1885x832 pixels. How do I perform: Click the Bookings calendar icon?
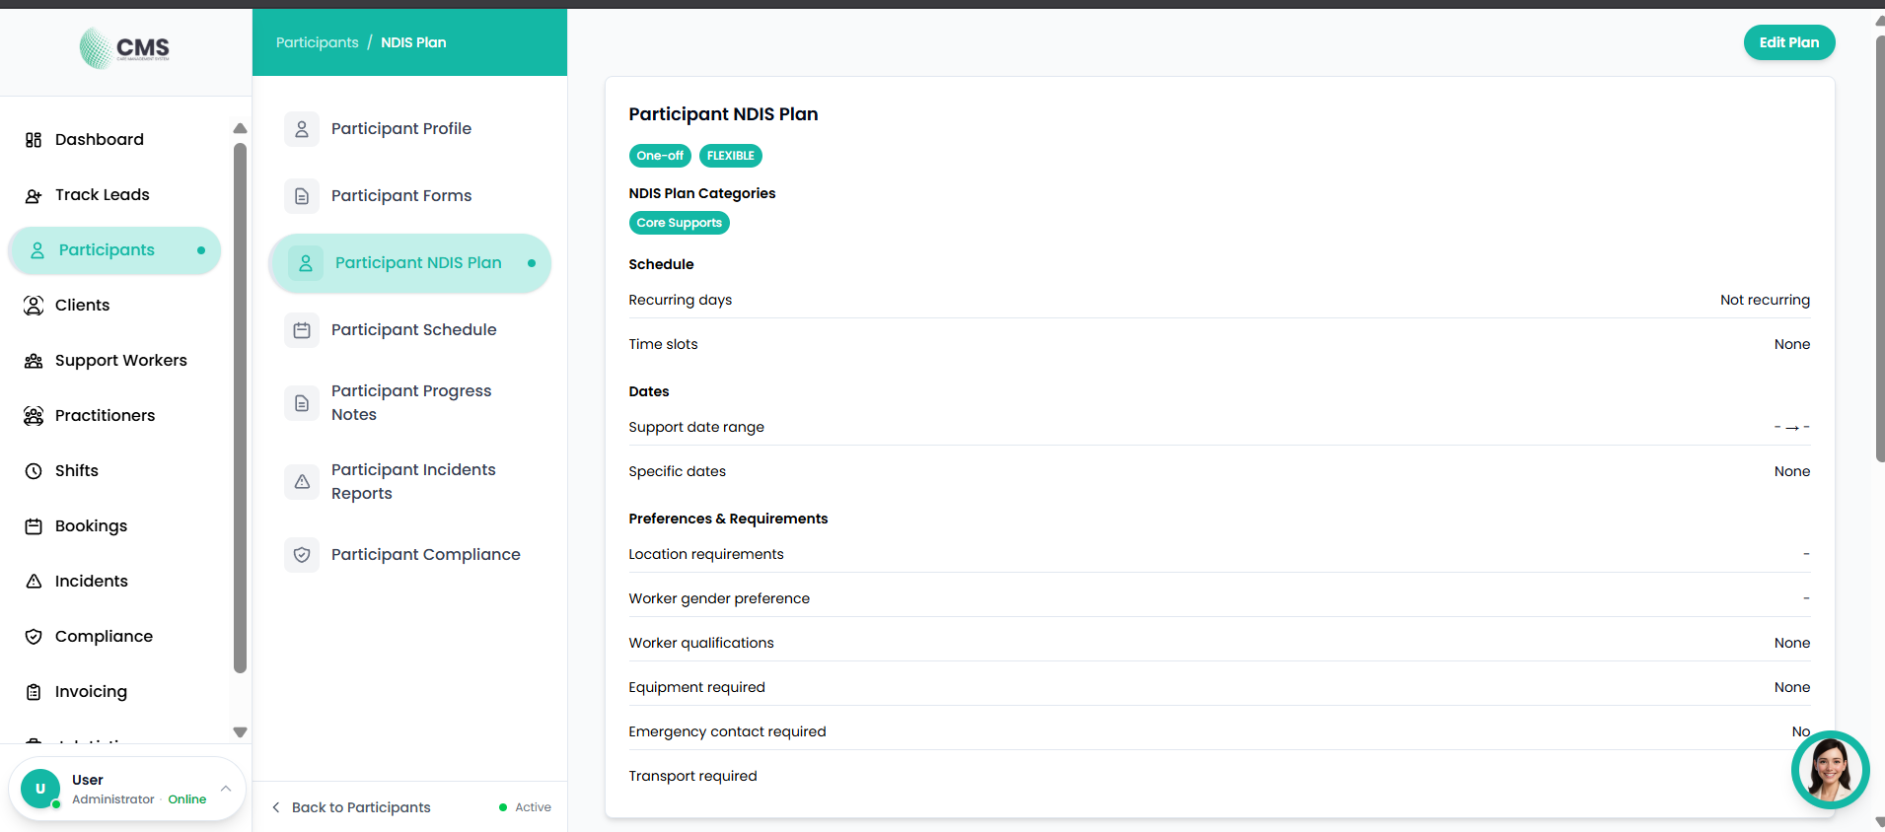click(34, 526)
